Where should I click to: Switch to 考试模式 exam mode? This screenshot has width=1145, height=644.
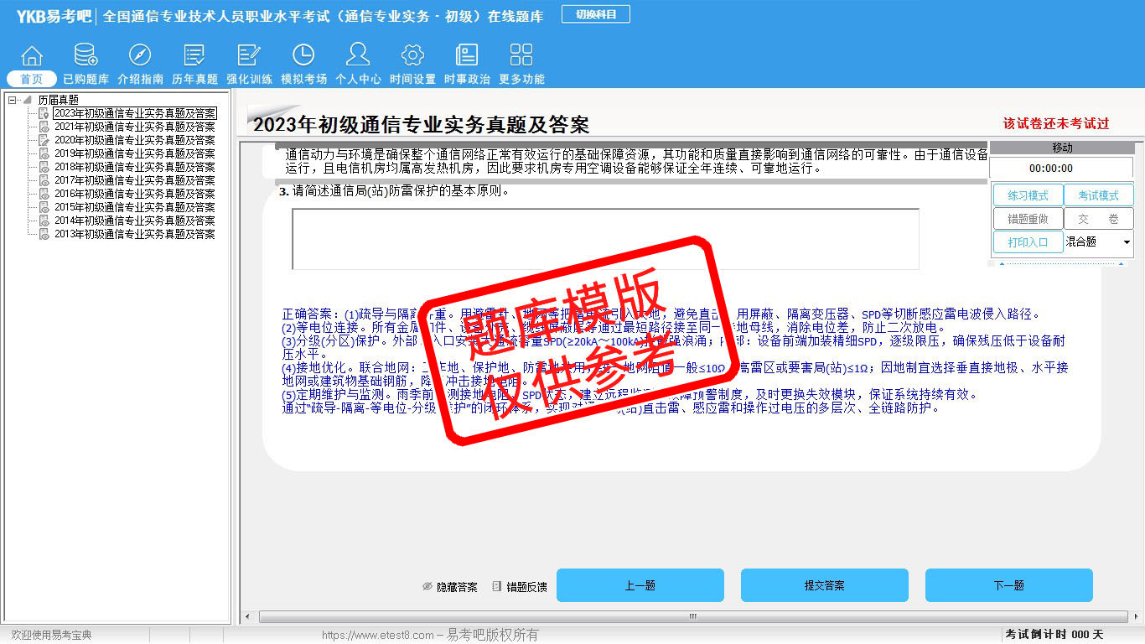pyautogui.click(x=1098, y=195)
